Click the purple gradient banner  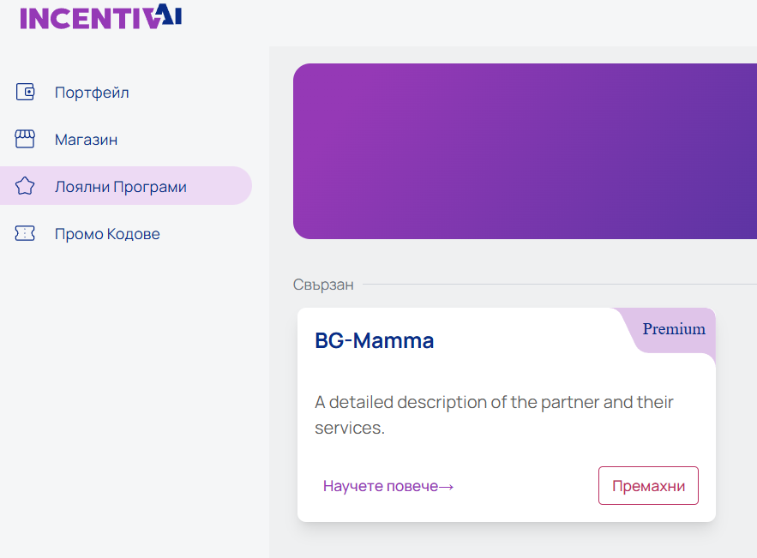[525, 151]
